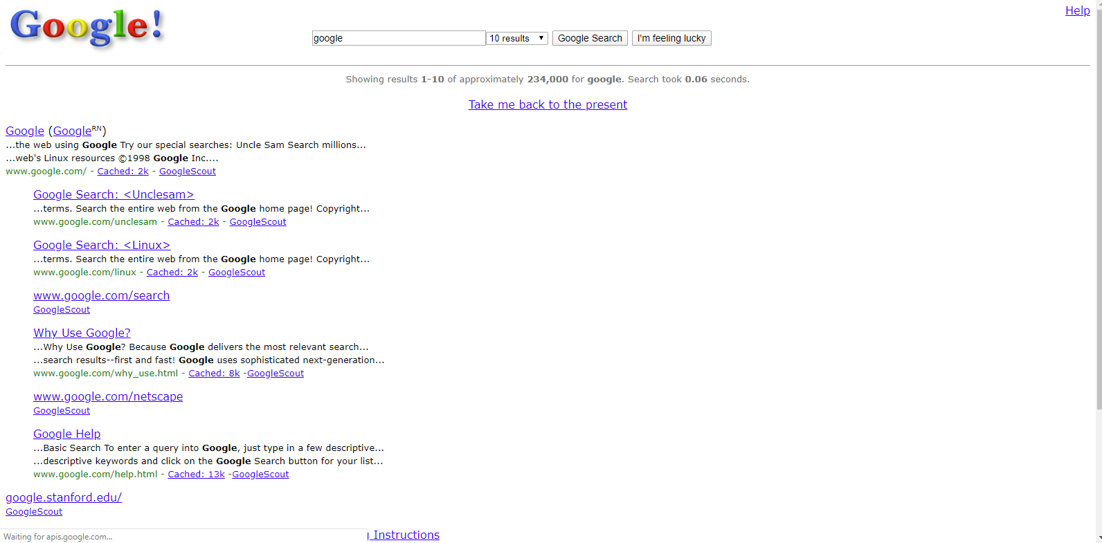Click GoogleScout under www.google.com/netscape

pyautogui.click(x=62, y=411)
